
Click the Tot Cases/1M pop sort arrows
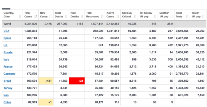(x=155, y=17)
